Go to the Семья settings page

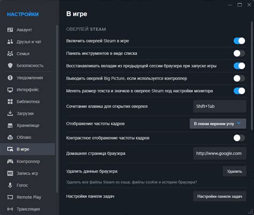click(x=23, y=53)
